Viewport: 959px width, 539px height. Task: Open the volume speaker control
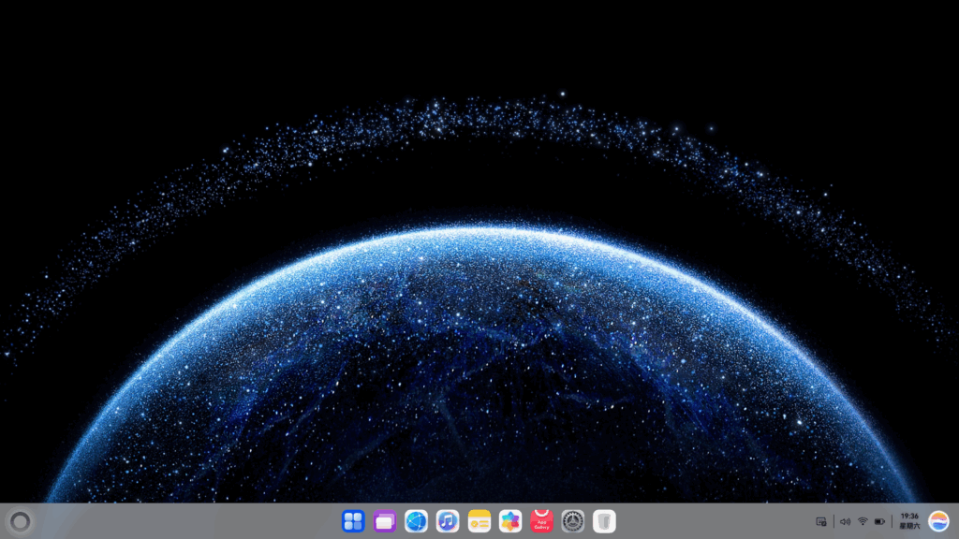tap(846, 522)
